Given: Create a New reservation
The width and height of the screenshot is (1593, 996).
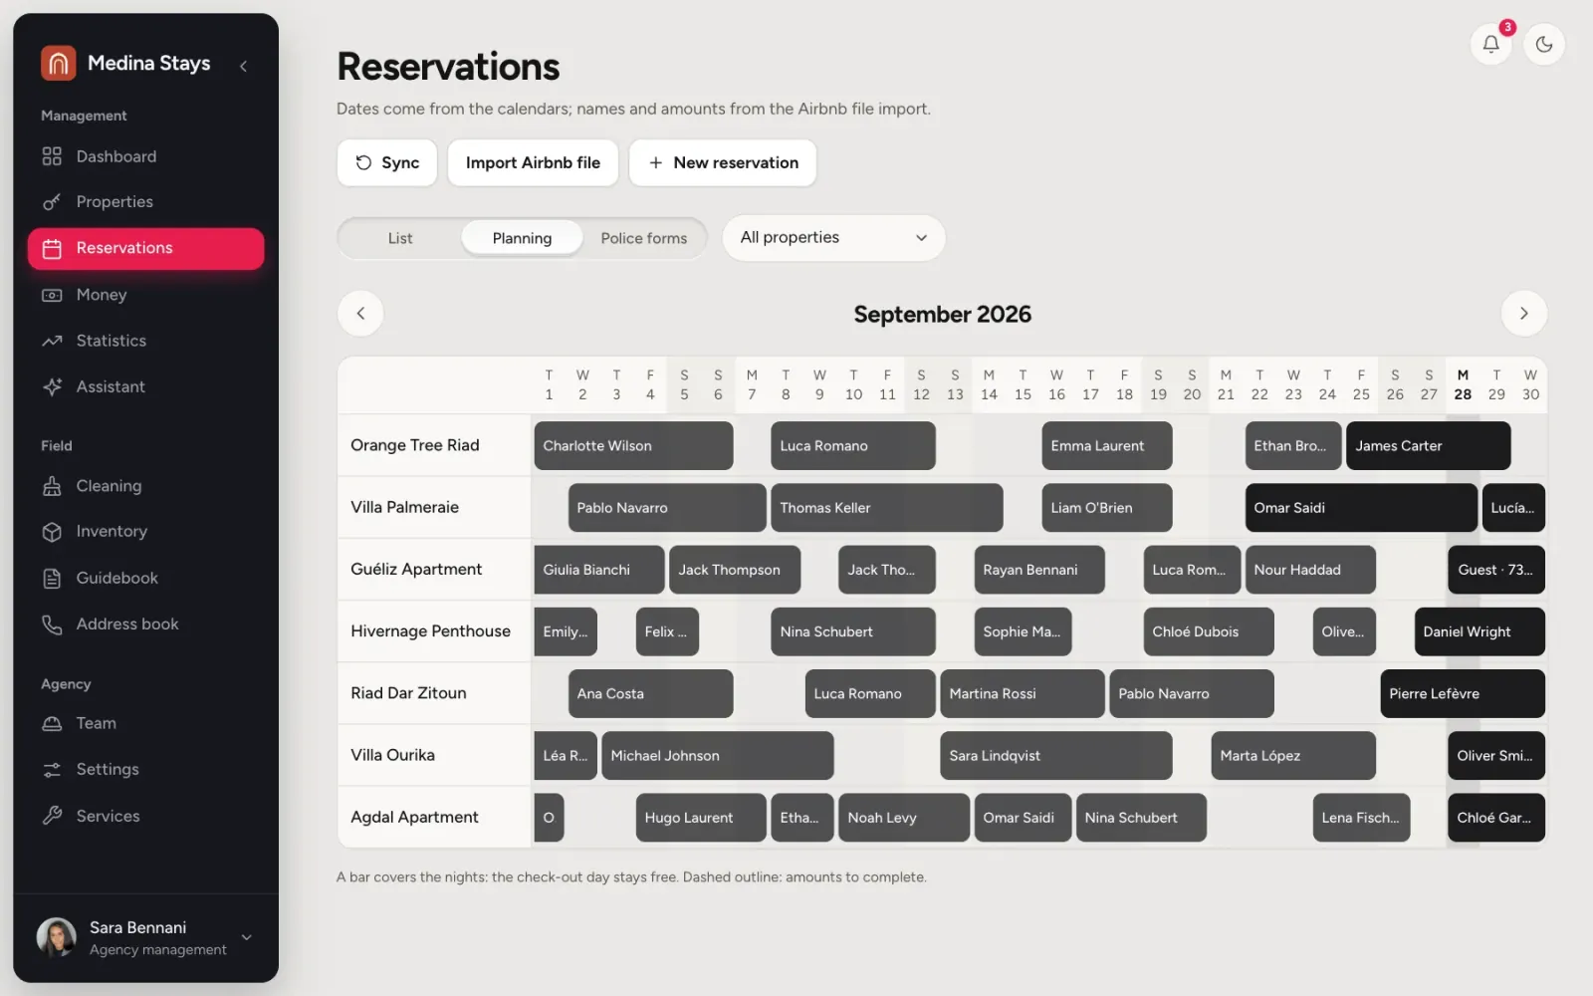Looking at the screenshot, I should coord(723,162).
